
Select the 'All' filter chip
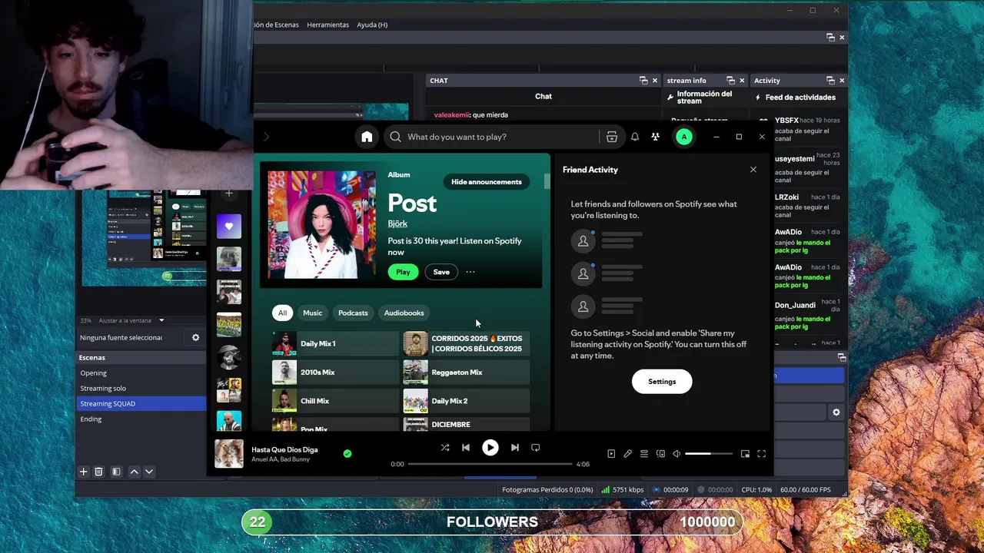coord(282,313)
